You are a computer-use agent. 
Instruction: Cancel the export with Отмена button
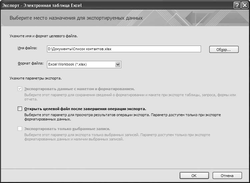click(227, 176)
